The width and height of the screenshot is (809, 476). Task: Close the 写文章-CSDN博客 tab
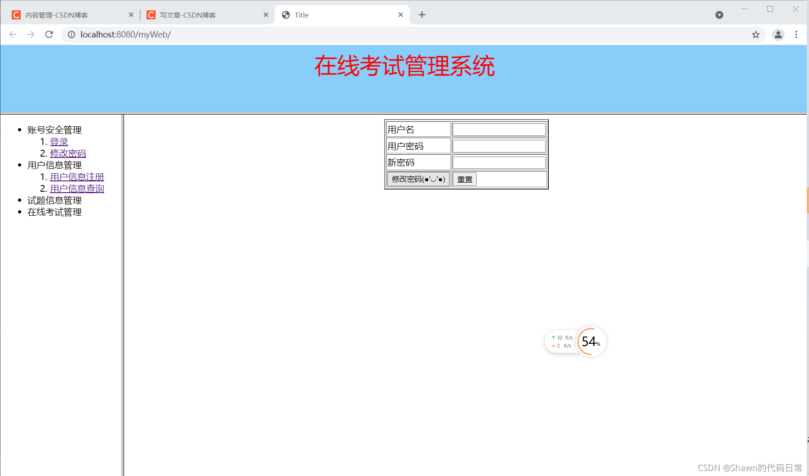point(266,15)
